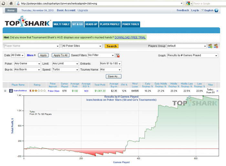Sort by ITM % column header
The height and width of the screenshot is (166, 226).
(124, 85)
